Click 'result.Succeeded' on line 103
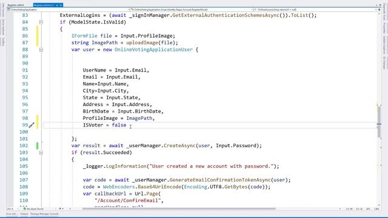This screenshot has width=388, height=218. click(x=106, y=153)
